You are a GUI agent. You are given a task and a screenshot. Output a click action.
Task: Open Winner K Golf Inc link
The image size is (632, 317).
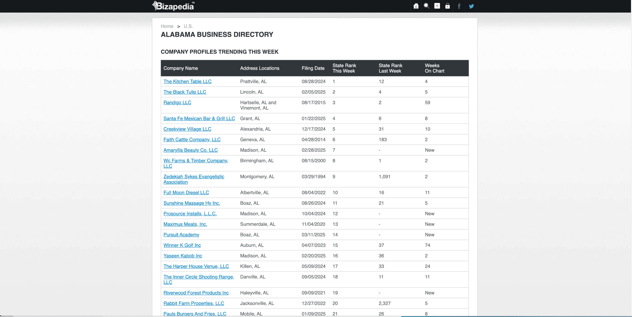[182, 245]
